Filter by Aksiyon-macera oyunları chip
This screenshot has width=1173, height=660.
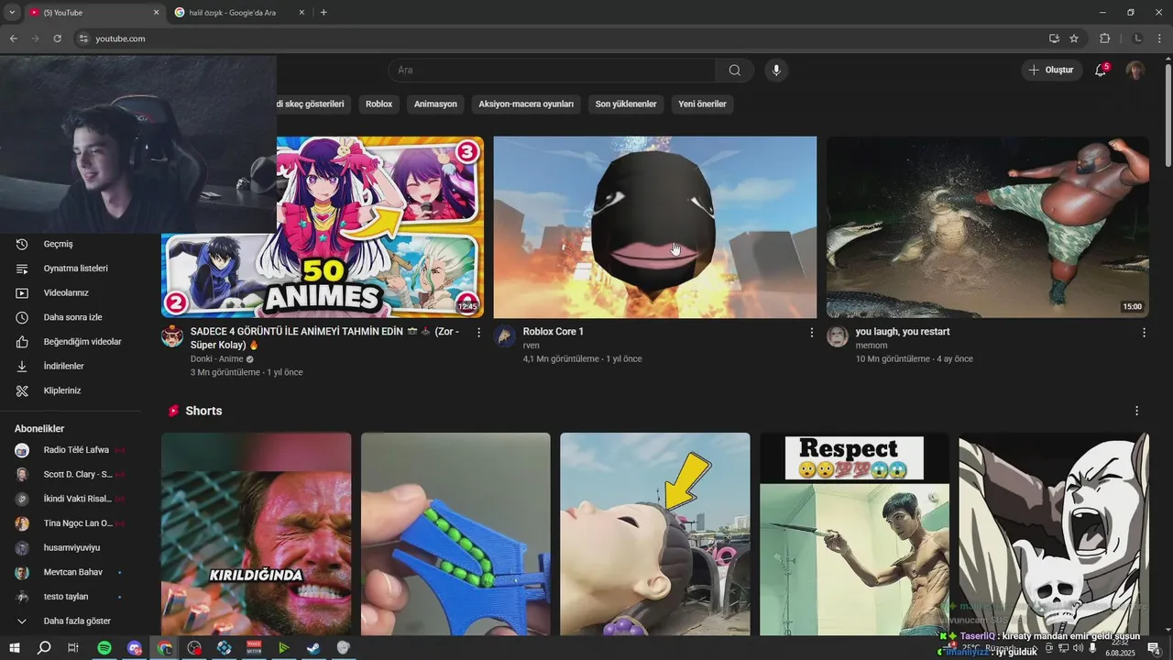tap(526, 104)
